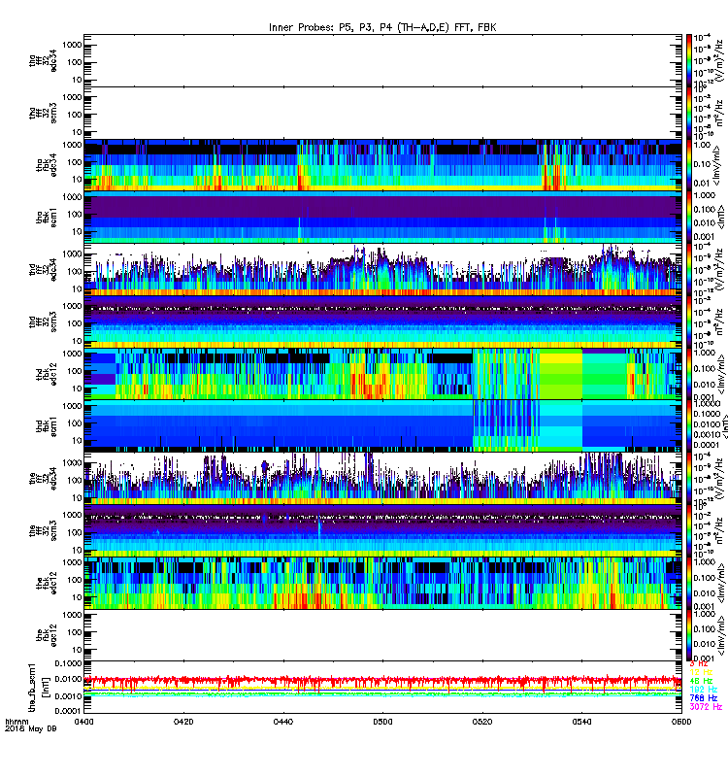728x777 pixels.
Task: Click the "thd fff 32 edc34" panel label
Action: pos(43,270)
